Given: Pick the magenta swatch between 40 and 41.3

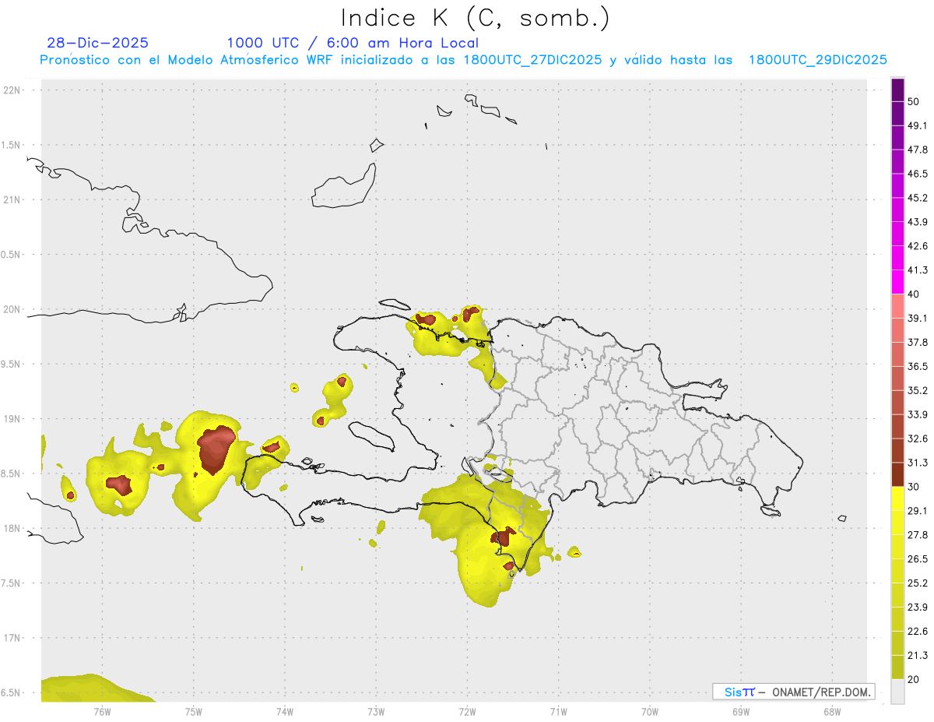Looking at the screenshot, I should click(x=897, y=282).
